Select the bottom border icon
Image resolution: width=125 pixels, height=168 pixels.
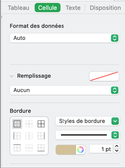coord(41,148)
